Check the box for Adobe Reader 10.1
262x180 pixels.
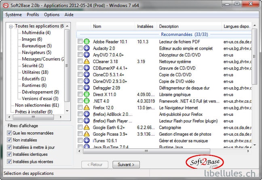point(80,42)
